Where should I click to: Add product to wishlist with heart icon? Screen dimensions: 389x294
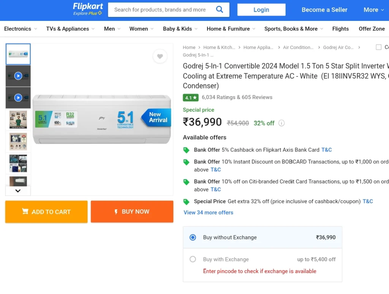click(160, 56)
